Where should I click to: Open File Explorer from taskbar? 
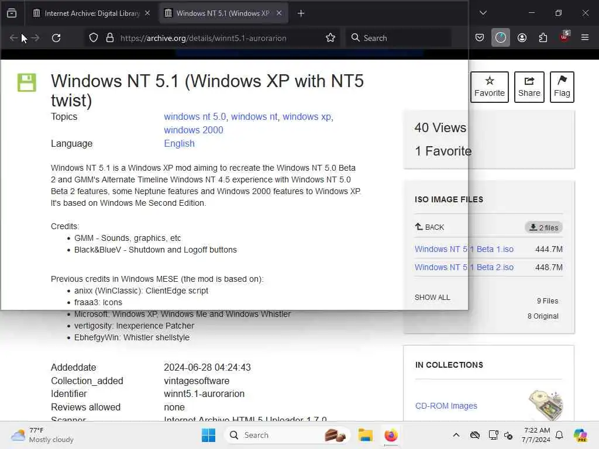365,435
